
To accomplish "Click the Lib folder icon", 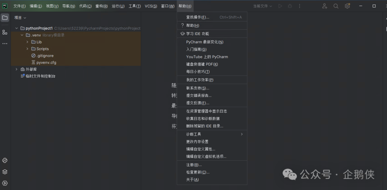I will [34, 42].
